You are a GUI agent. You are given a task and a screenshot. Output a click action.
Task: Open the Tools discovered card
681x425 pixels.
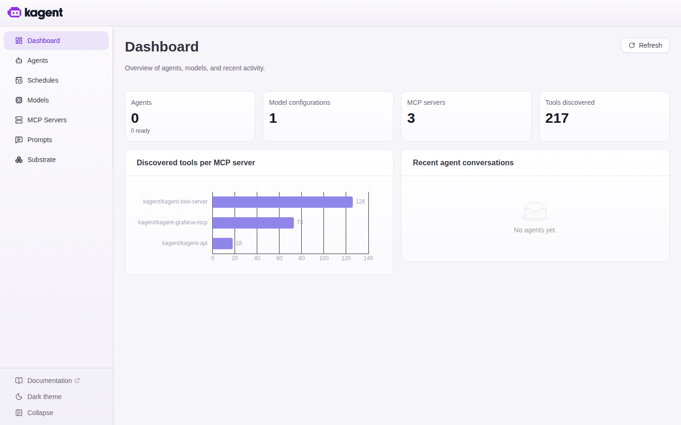[604, 116]
